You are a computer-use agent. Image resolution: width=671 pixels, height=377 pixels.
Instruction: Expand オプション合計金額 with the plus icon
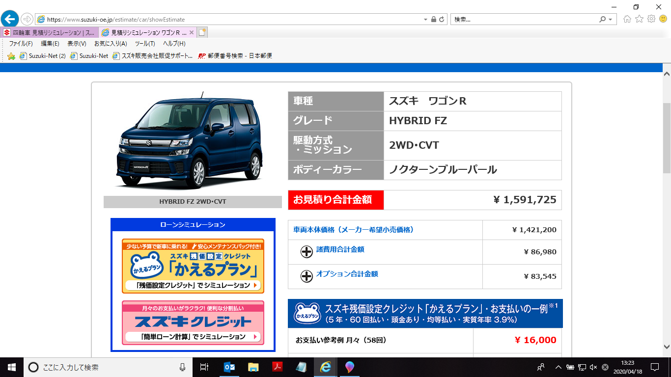(x=307, y=276)
